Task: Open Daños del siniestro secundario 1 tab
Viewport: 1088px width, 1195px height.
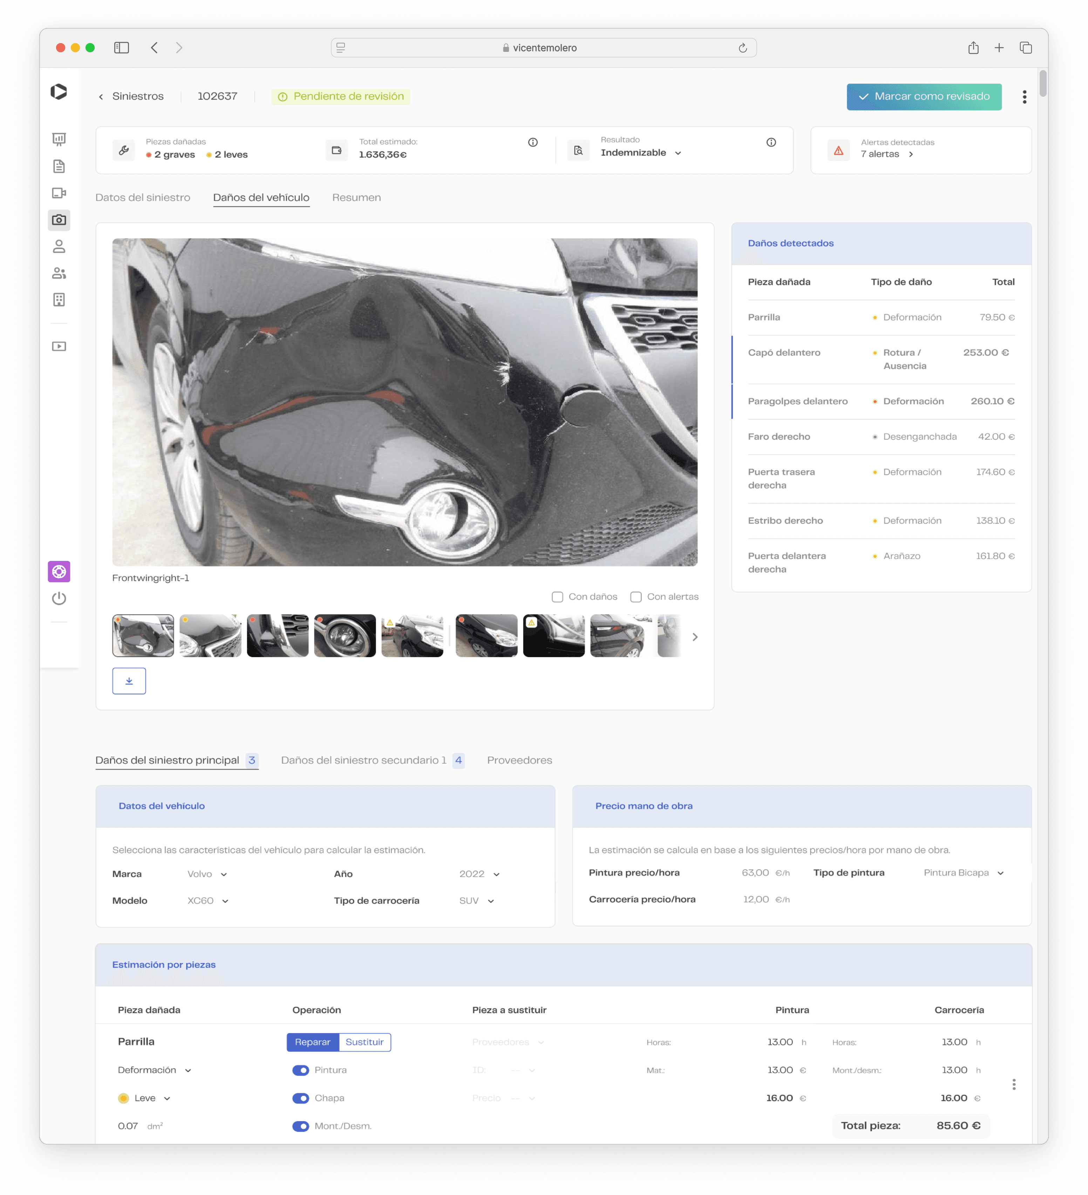Action: pos(363,760)
